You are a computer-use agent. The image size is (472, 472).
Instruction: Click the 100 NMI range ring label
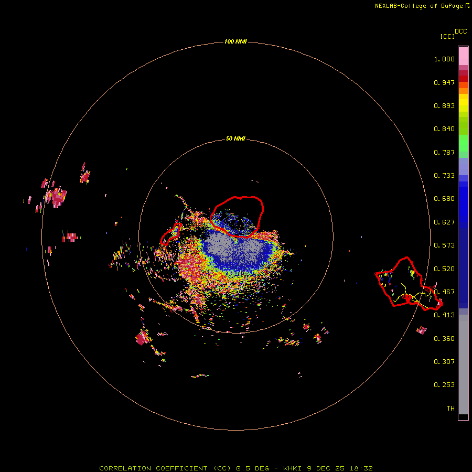click(x=235, y=41)
